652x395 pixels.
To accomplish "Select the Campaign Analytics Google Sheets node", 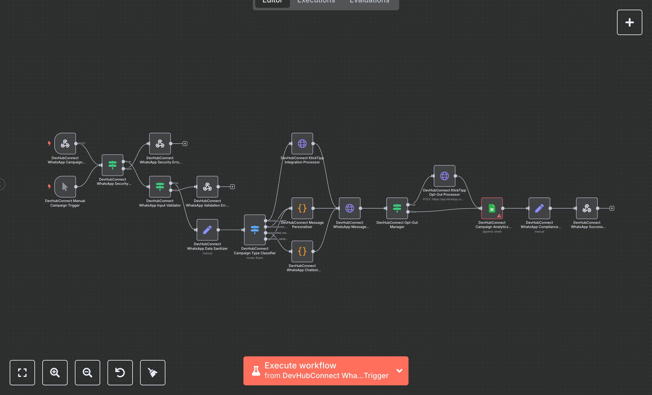I will (492, 208).
